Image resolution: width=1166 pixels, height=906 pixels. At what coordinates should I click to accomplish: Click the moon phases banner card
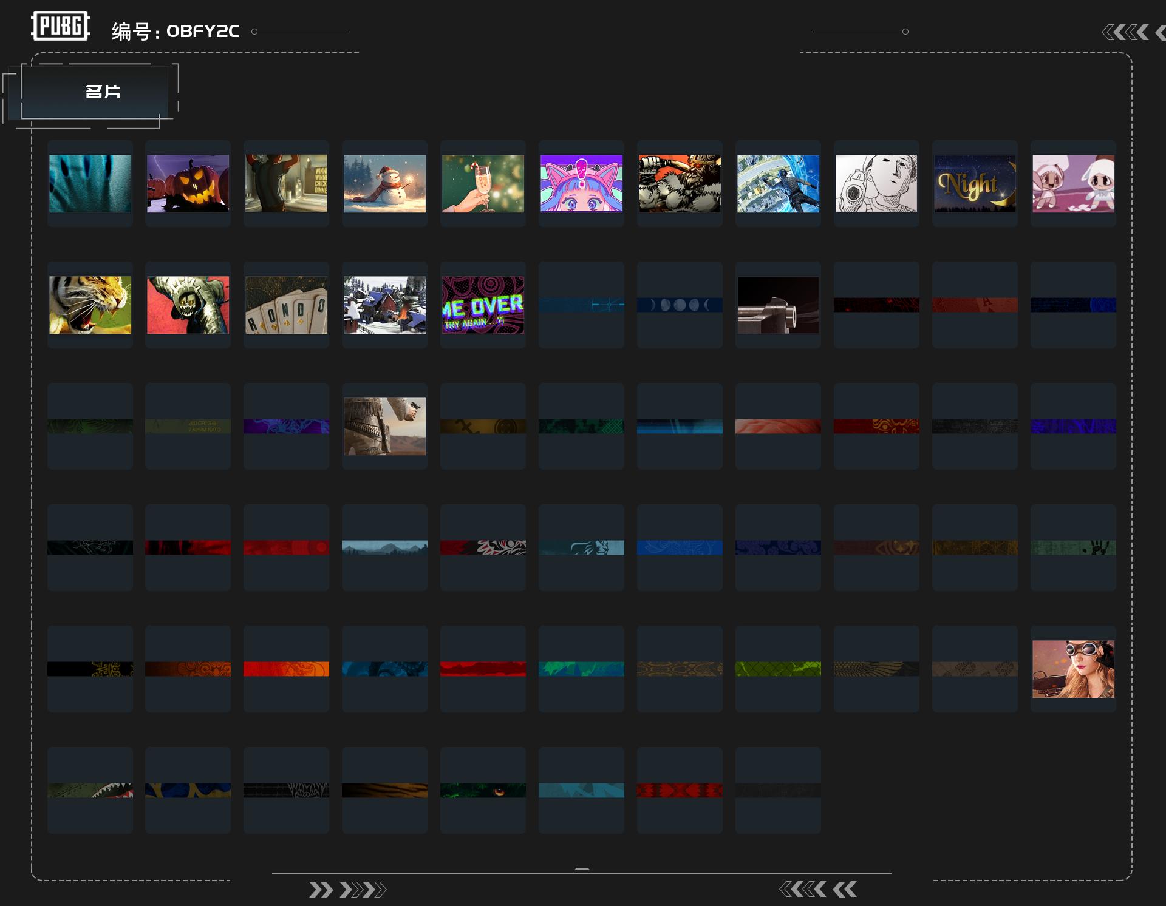point(680,305)
